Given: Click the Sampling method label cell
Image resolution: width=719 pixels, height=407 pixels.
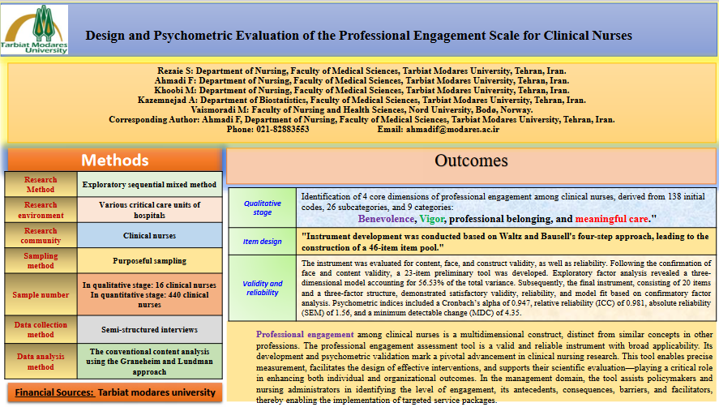Looking at the screenshot, I should 41,261.
